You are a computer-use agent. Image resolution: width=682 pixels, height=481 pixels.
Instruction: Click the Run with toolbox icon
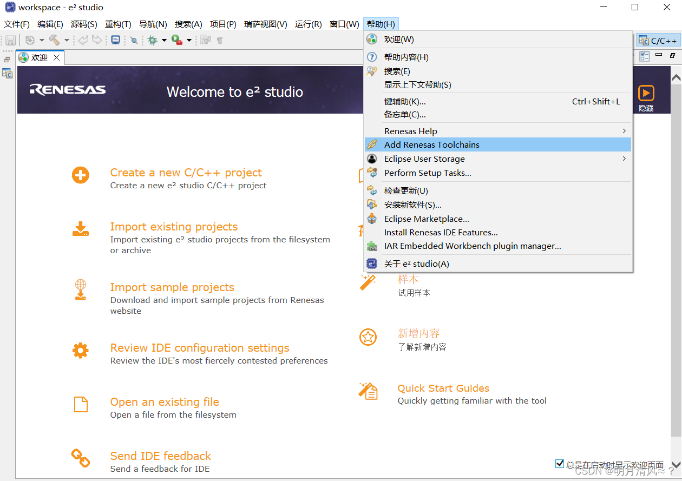coord(177,40)
